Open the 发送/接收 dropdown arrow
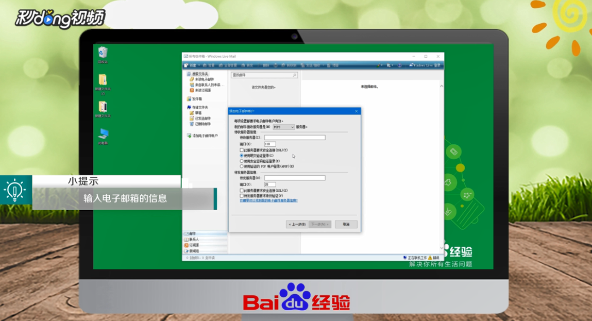The height and width of the screenshot is (321, 592). tap(323, 65)
